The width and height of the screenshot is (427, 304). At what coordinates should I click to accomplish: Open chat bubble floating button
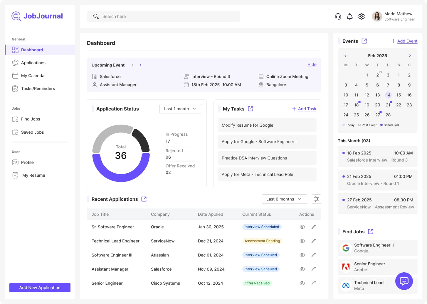coord(404,281)
